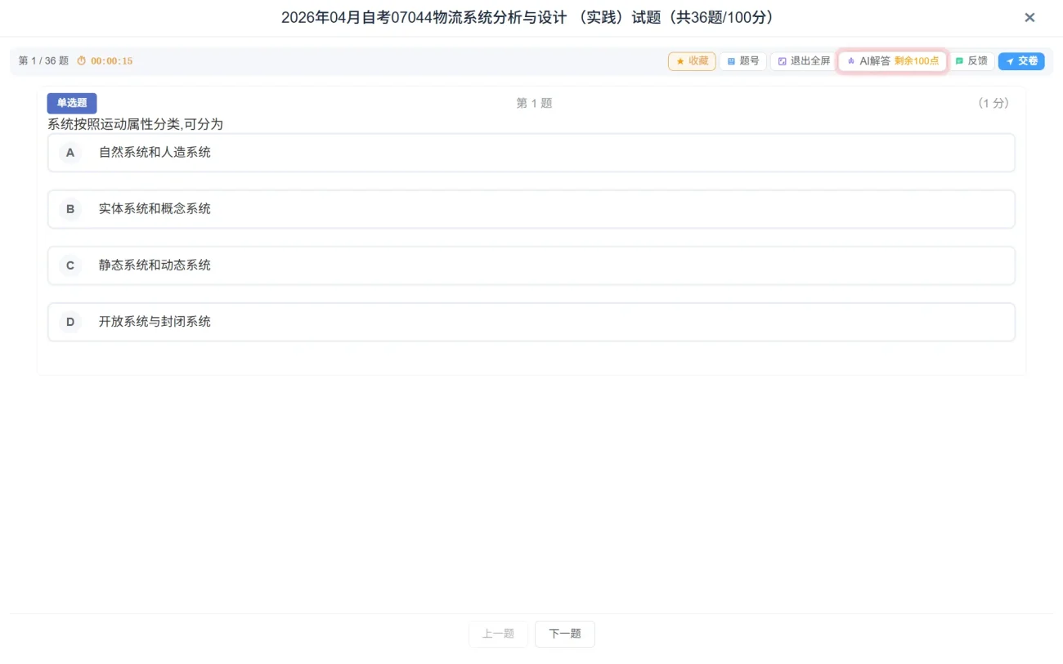This screenshot has height=664, width=1063.
Task: Click the 第 1 题 question heading
Action: 534,104
